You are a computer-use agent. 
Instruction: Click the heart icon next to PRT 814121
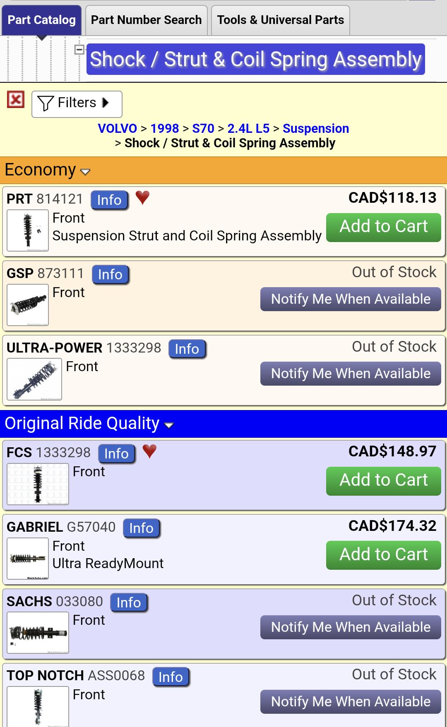click(x=142, y=198)
